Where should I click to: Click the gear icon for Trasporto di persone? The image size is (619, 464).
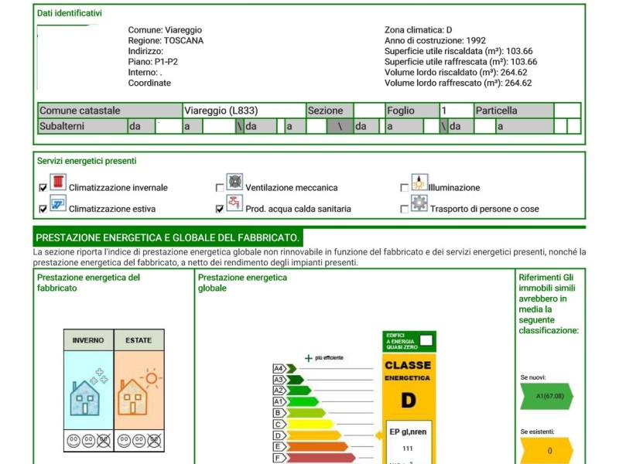tap(419, 204)
